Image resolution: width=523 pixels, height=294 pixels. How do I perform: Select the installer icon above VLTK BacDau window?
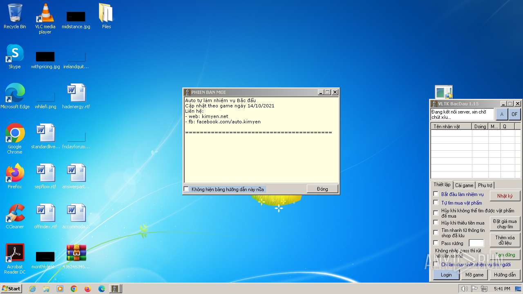444,92
